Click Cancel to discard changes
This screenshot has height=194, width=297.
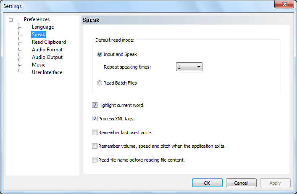241,183
